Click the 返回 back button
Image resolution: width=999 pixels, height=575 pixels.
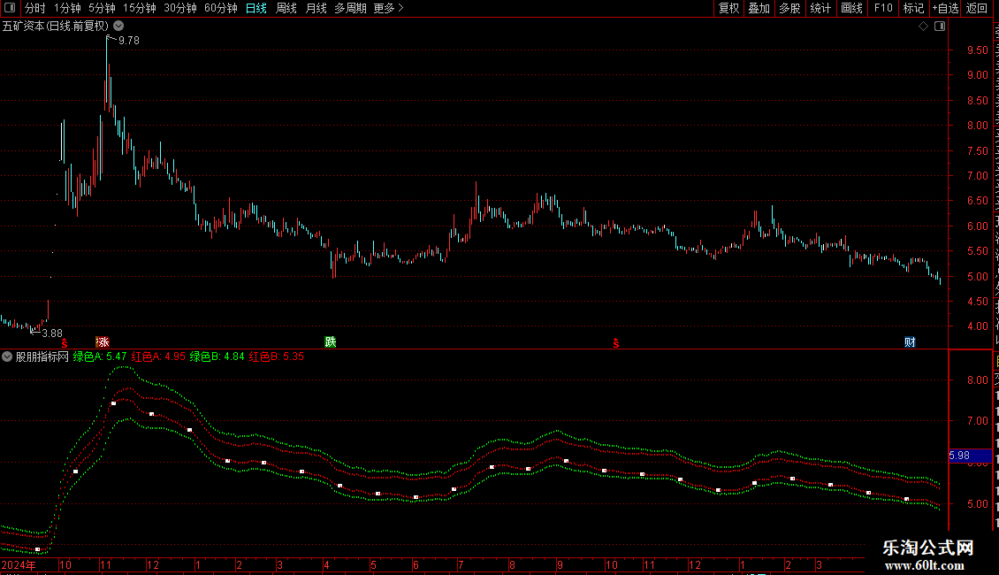[976, 8]
